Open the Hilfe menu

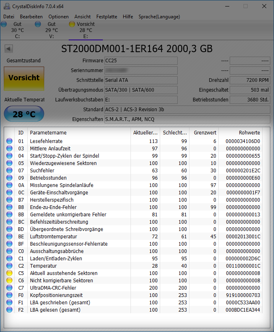pyautogui.click(x=128, y=17)
